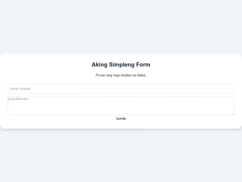The height and width of the screenshot is (182, 242).
Task: Submit the form with Isumite
Action: point(121,119)
